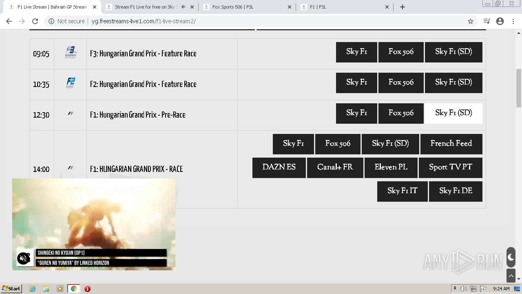The width and height of the screenshot is (522, 294).
Task: Open Chrome profile account icon
Action: pos(500,21)
